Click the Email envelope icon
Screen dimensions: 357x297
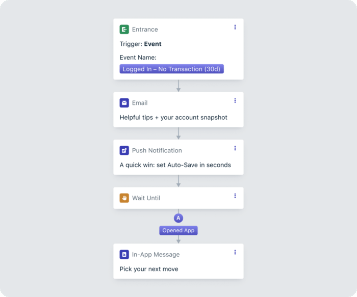(124, 103)
